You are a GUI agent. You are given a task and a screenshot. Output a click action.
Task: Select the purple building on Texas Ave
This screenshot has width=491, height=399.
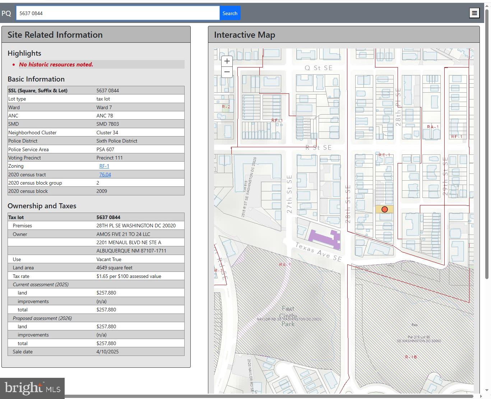click(x=323, y=238)
